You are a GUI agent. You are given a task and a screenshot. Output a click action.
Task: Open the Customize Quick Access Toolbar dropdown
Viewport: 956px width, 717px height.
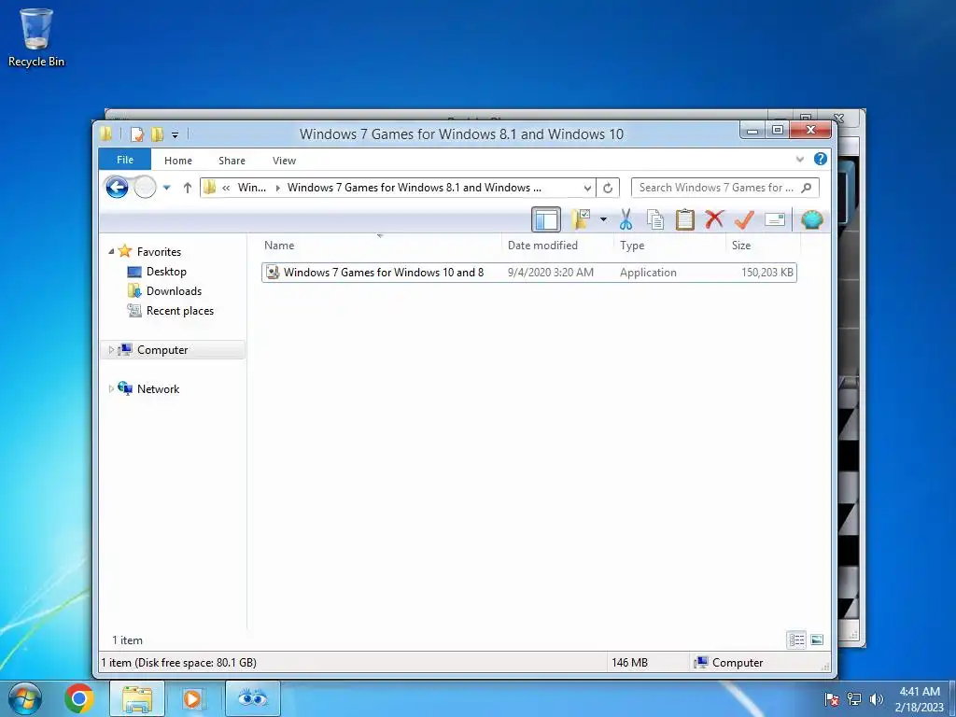click(x=175, y=134)
